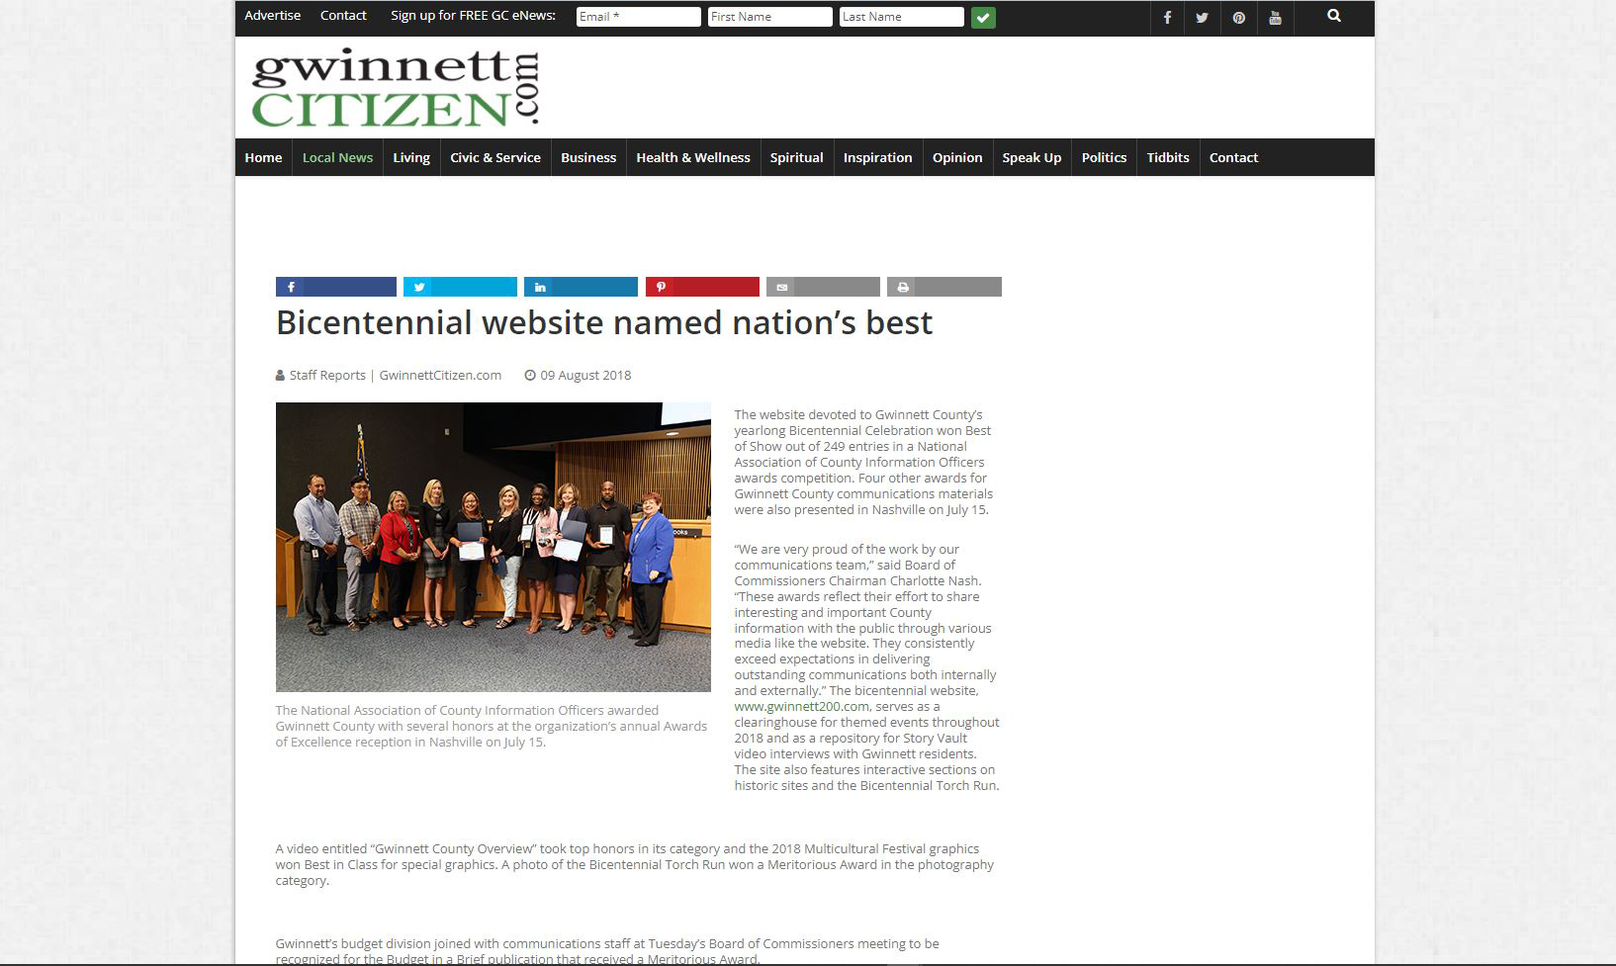The height and width of the screenshot is (966, 1616).
Task: Click the Email input field
Action: pos(638,17)
